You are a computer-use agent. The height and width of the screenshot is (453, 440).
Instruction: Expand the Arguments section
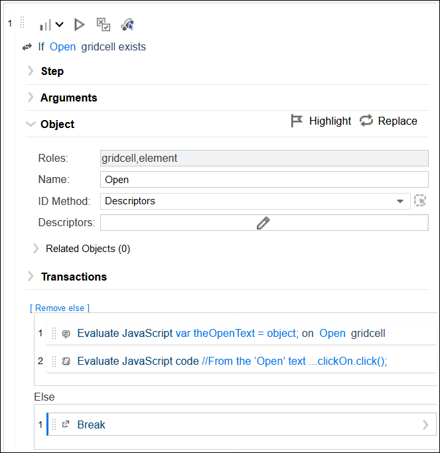point(31,97)
